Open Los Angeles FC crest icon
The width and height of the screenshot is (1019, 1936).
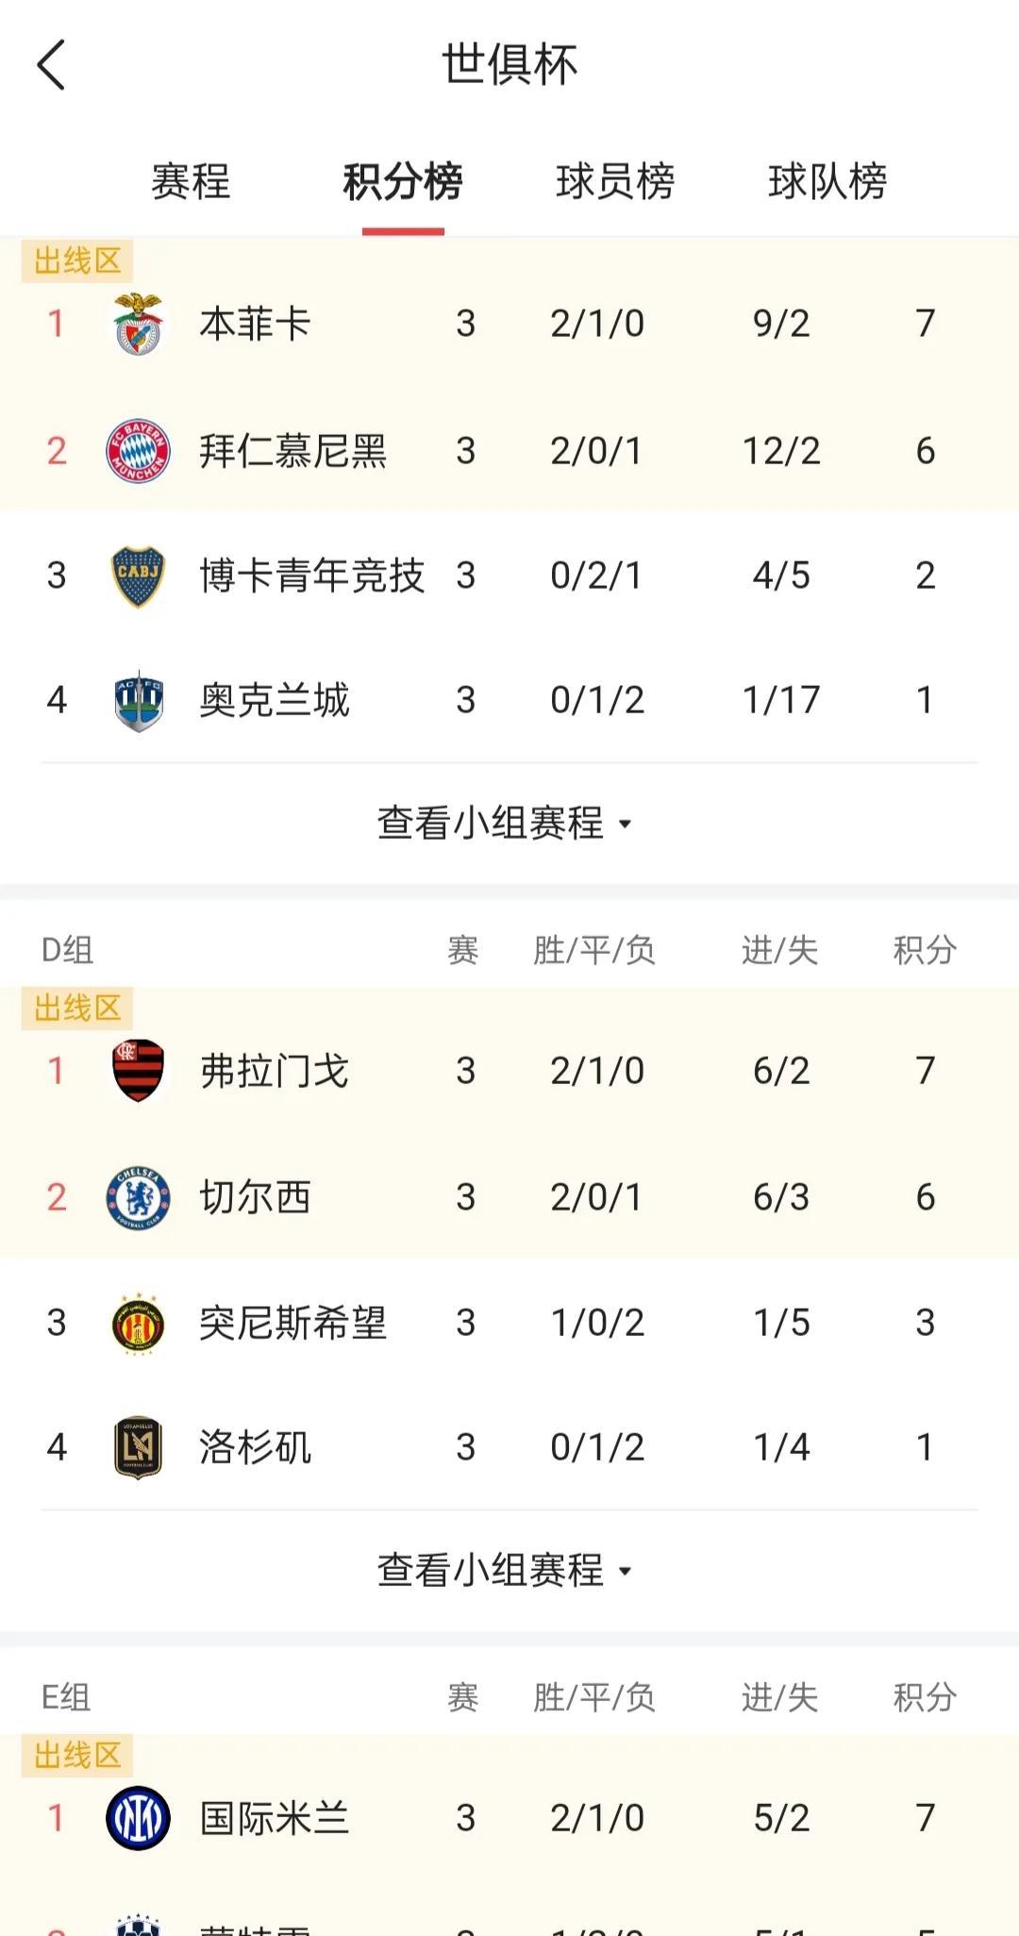click(x=139, y=1447)
